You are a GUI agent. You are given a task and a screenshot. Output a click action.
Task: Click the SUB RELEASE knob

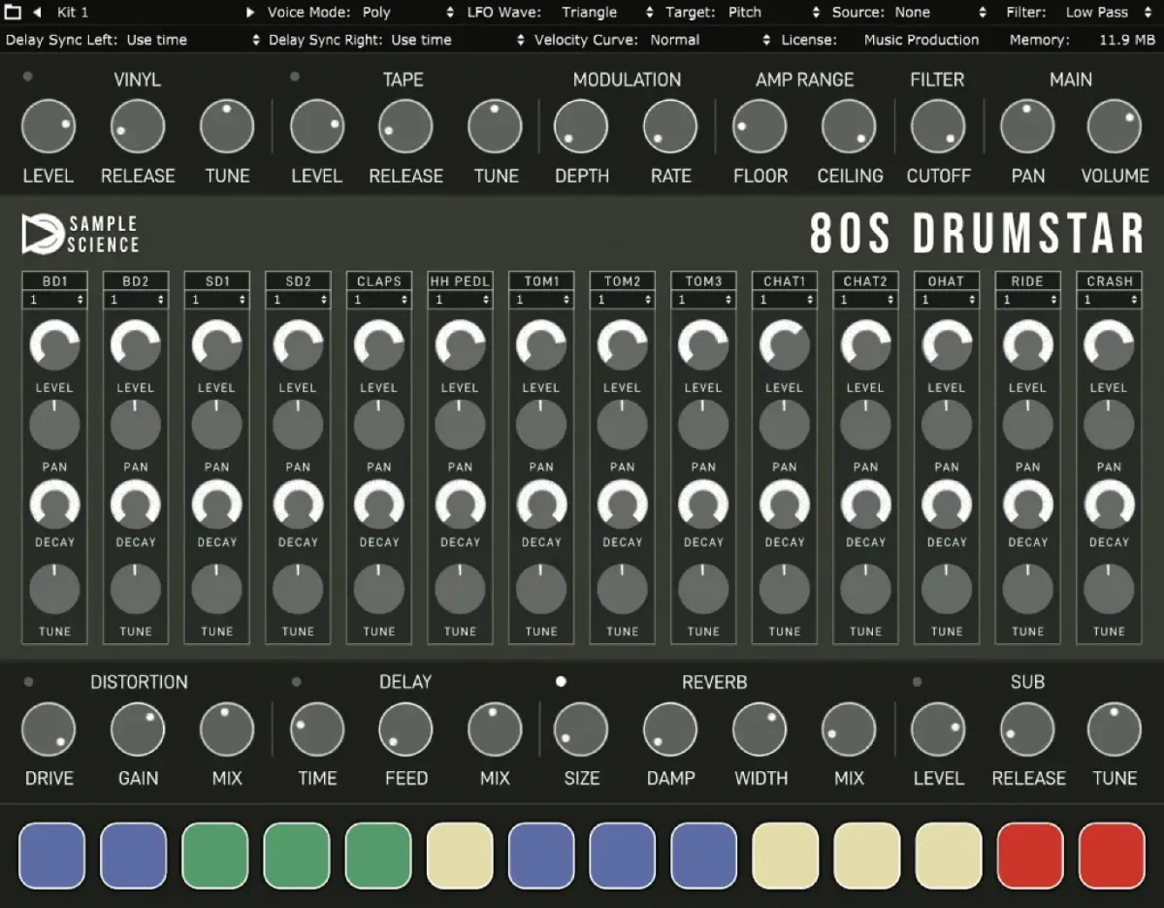point(1027,730)
